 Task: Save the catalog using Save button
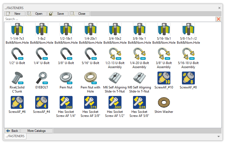(x=58, y=14)
